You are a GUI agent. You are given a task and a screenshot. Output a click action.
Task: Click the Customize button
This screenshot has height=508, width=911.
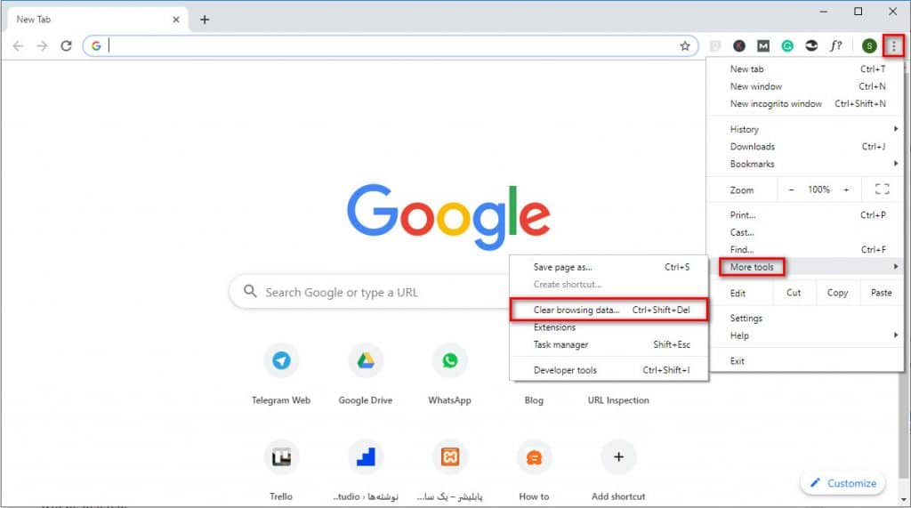(843, 483)
